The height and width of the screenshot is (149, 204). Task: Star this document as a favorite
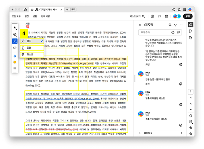tap(32, 10)
